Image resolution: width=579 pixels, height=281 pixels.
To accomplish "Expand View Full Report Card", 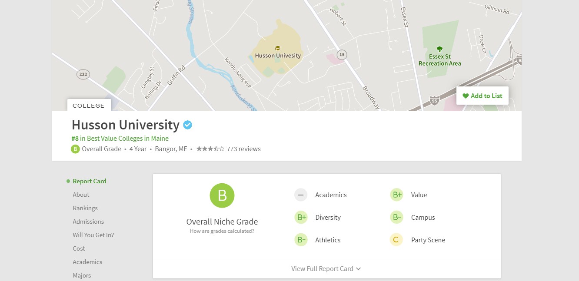I will tap(326, 269).
